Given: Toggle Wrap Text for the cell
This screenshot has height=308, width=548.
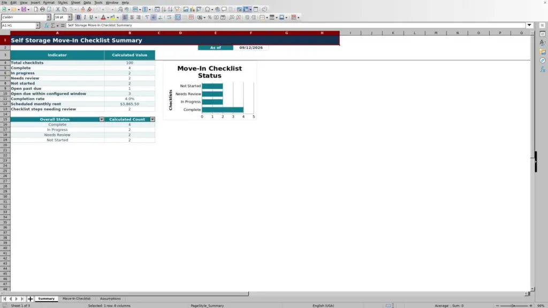Looking at the screenshot, I should [169, 17].
